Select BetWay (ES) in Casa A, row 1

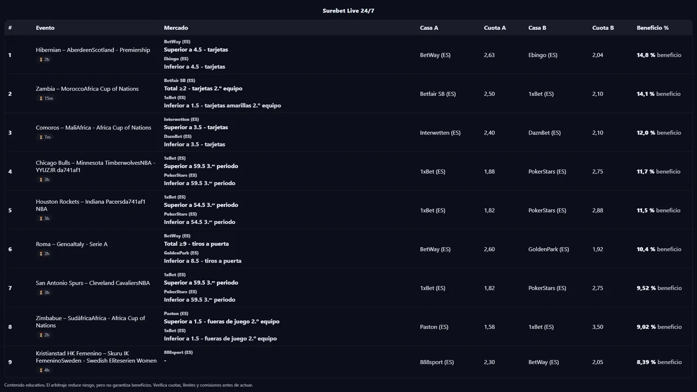(x=435, y=55)
